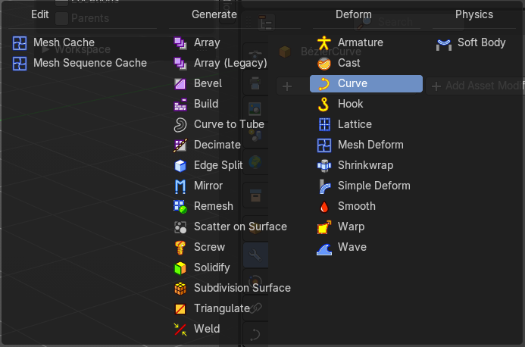Select the Screw modifier icon
This screenshot has height=347, width=525.
click(180, 247)
